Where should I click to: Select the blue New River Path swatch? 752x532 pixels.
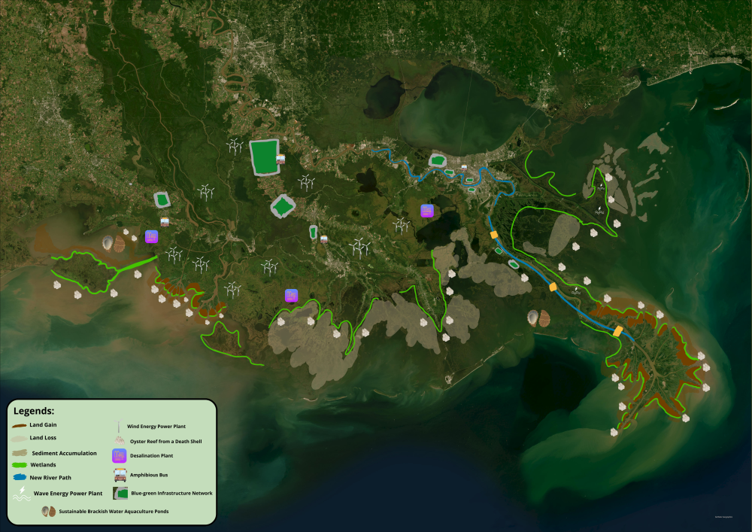pos(20,477)
